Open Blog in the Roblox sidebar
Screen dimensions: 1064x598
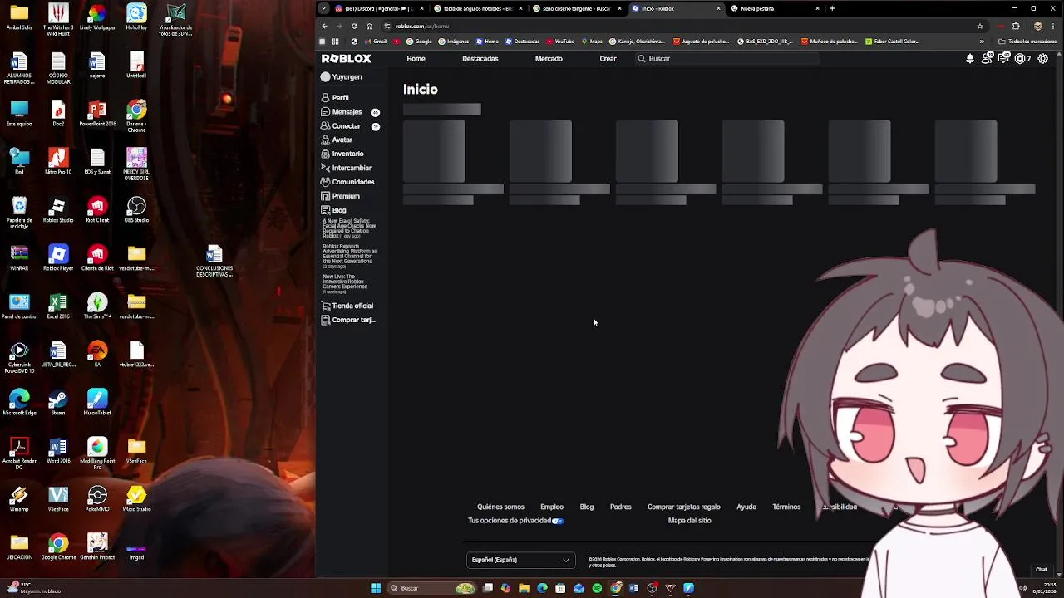click(333, 210)
